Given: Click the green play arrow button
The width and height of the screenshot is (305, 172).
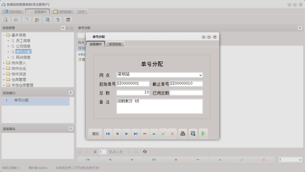Looking at the screenshot, I should (x=203, y=134).
